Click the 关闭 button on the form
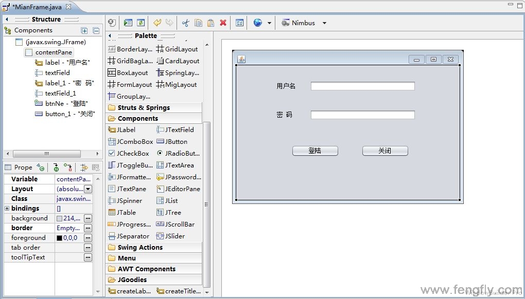The width and height of the screenshot is (525, 299). point(385,151)
